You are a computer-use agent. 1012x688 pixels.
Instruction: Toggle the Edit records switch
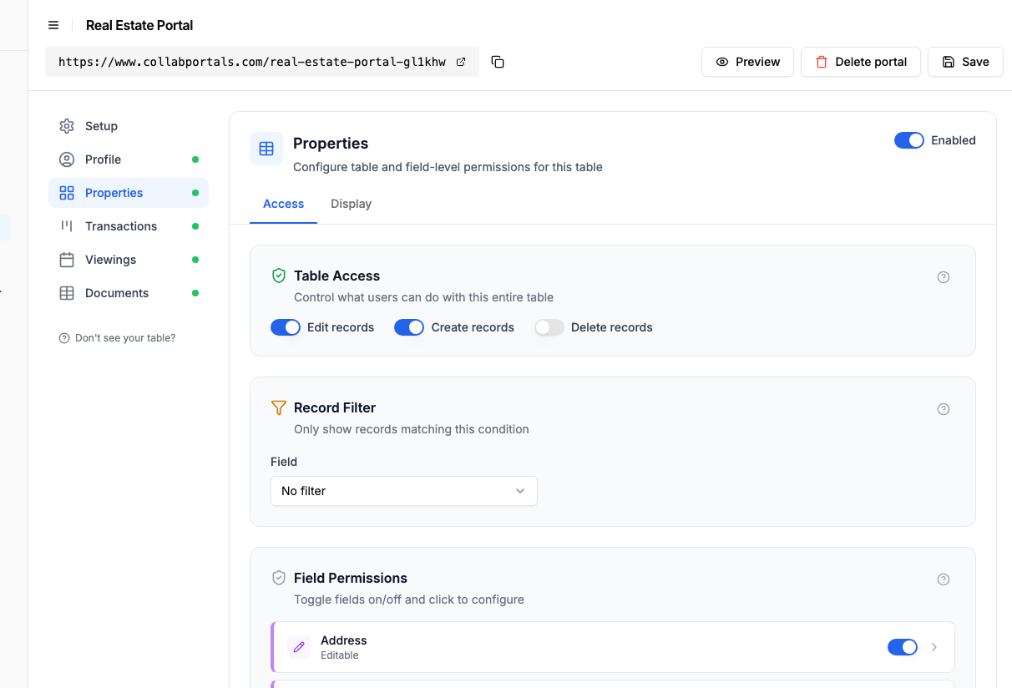pyautogui.click(x=286, y=327)
